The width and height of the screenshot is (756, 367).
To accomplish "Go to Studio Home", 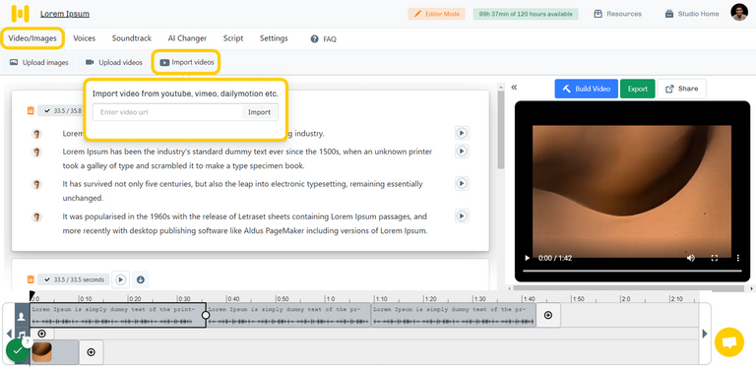I will 692,14.
